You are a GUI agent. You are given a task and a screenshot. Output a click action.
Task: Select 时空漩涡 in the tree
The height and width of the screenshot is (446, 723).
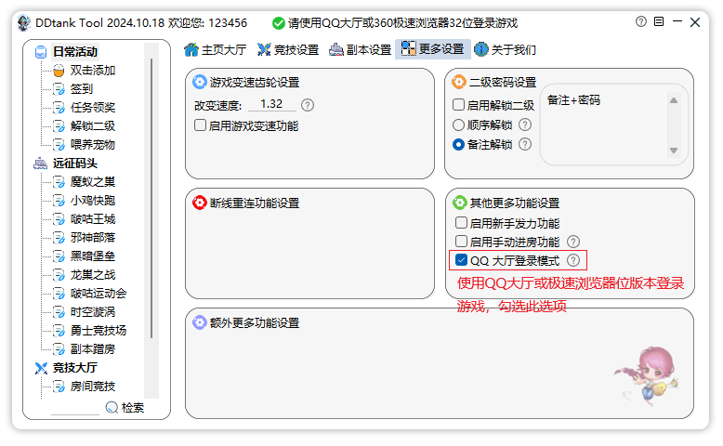pyautogui.click(x=93, y=312)
